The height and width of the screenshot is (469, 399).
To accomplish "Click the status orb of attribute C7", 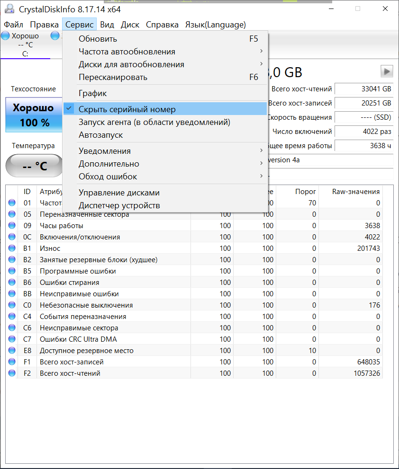I will click(x=12, y=339).
